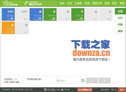Click the network status icon
Image resolution: width=126 pixels, height=92 pixels.
[x=45, y=90]
